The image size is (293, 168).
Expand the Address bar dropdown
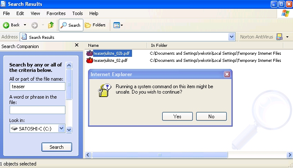point(232,37)
